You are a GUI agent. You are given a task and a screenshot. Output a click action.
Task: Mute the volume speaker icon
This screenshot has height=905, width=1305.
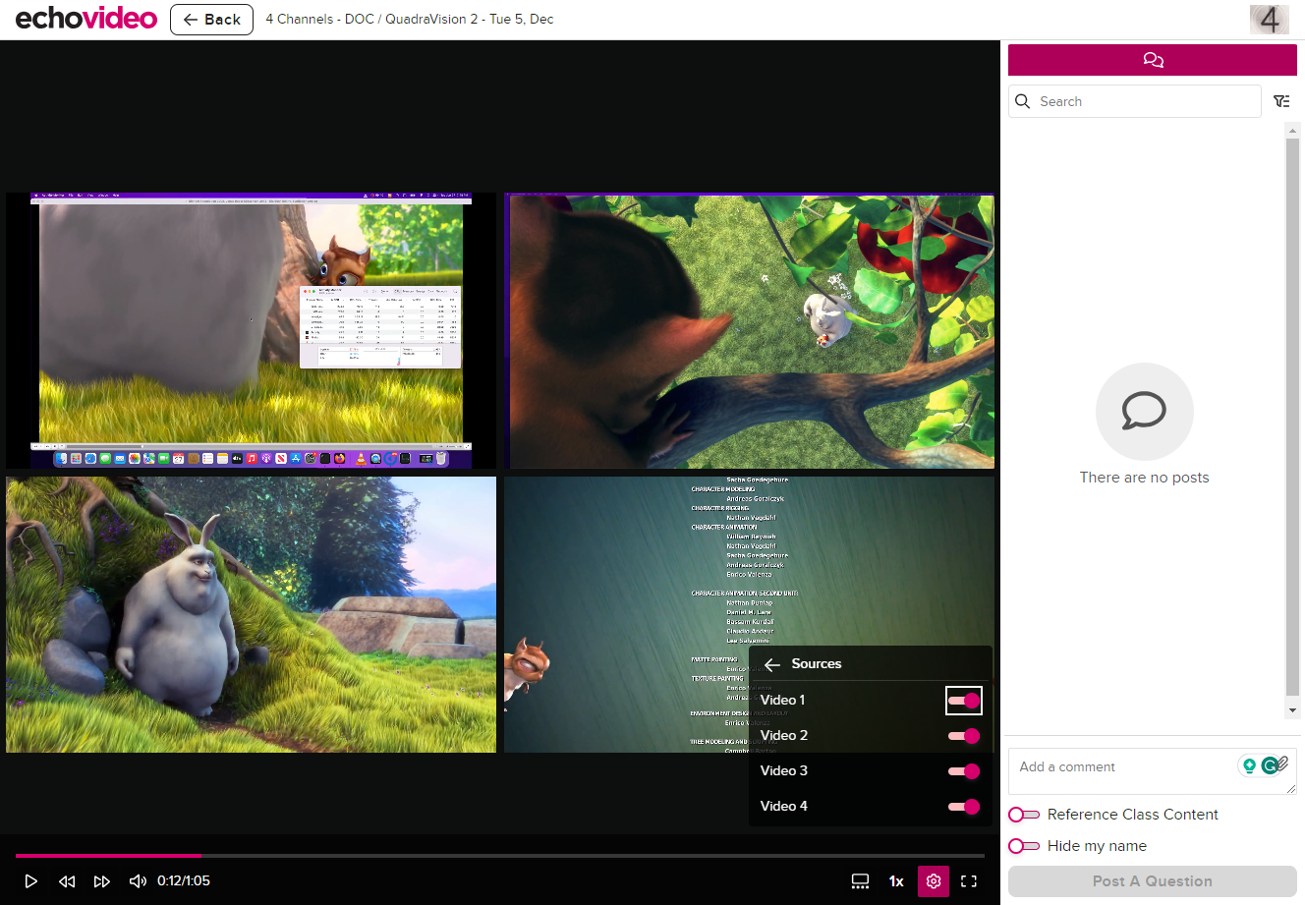[x=138, y=881]
